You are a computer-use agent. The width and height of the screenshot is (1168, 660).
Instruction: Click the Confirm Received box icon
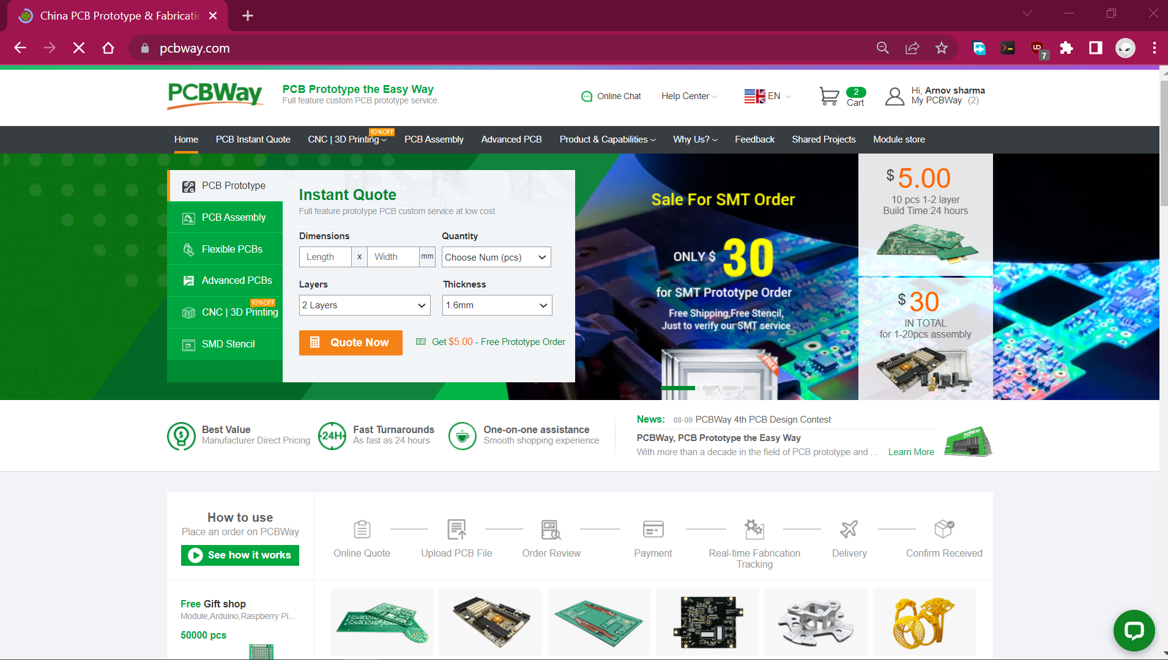944,529
